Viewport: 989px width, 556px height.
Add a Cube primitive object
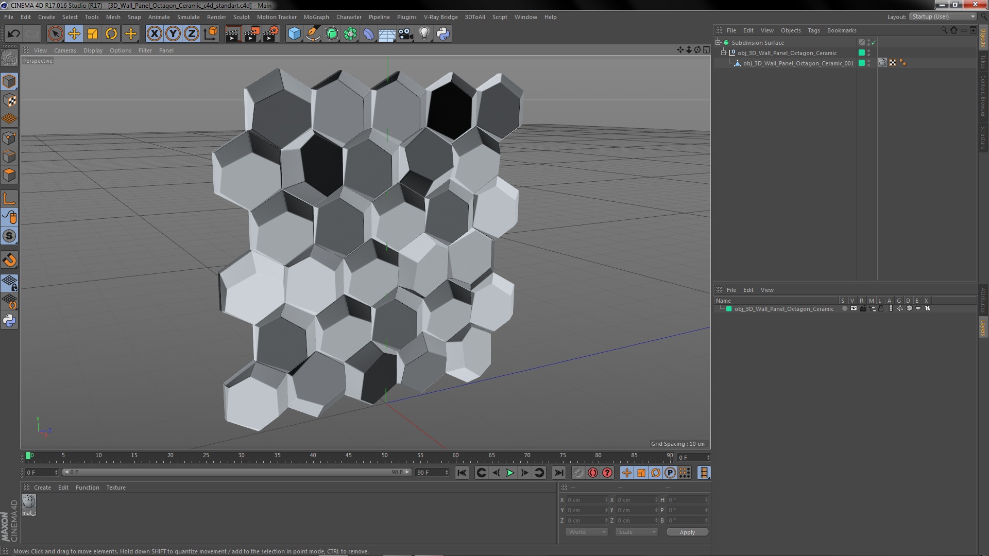[294, 34]
